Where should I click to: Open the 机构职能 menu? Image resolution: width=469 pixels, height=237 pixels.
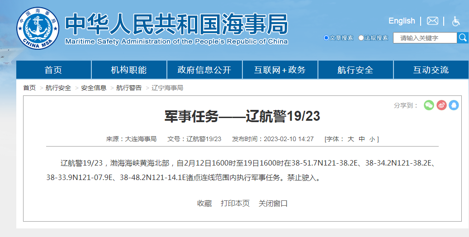tap(129, 70)
